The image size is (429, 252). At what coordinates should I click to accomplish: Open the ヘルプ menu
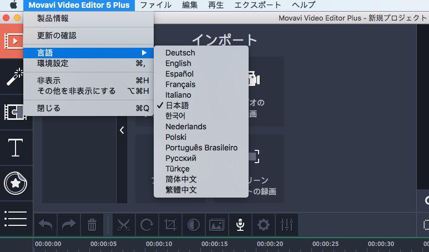click(x=304, y=5)
